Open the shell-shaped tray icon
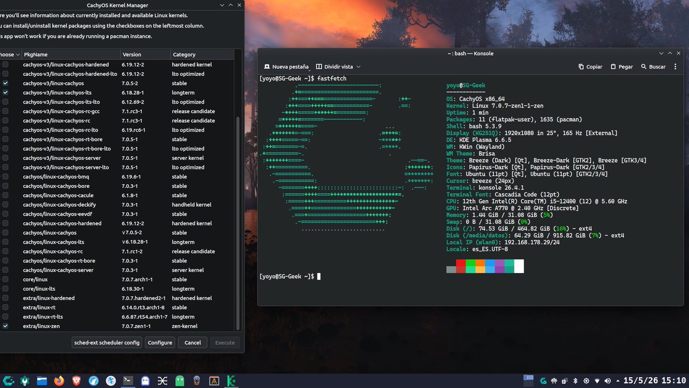Image resolution: width=689 pixels, height=388 pixels. point(555,381)
